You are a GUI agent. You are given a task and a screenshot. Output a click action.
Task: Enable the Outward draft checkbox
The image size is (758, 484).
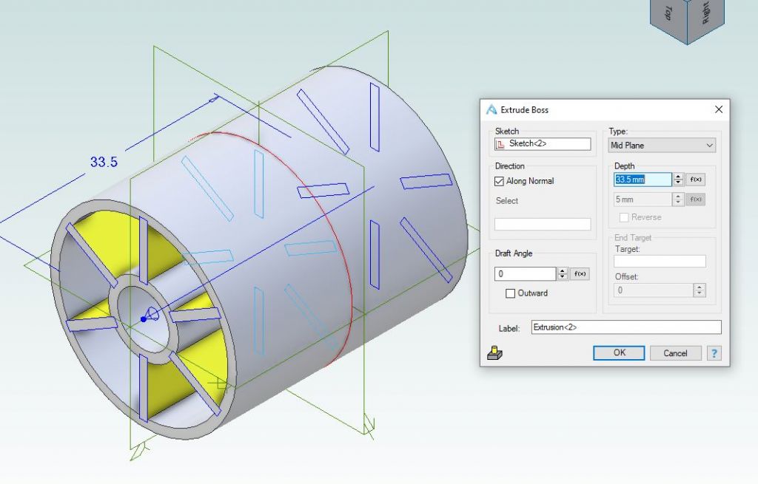pyautogui.click(x=510, y=293)
